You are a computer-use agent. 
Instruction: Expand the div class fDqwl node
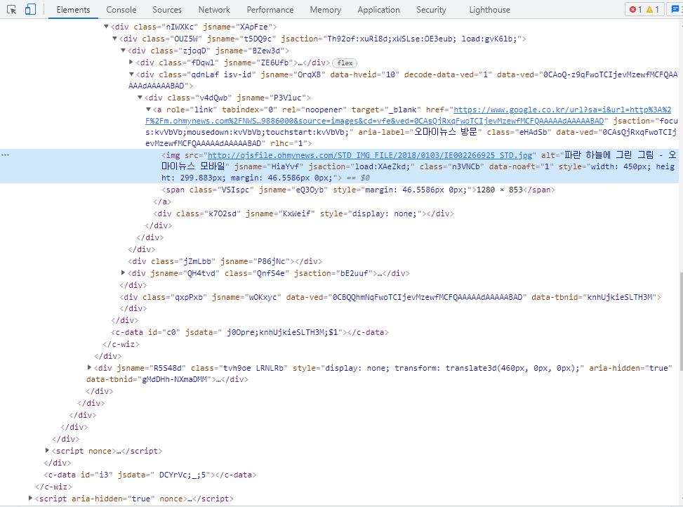coord(131,62)
